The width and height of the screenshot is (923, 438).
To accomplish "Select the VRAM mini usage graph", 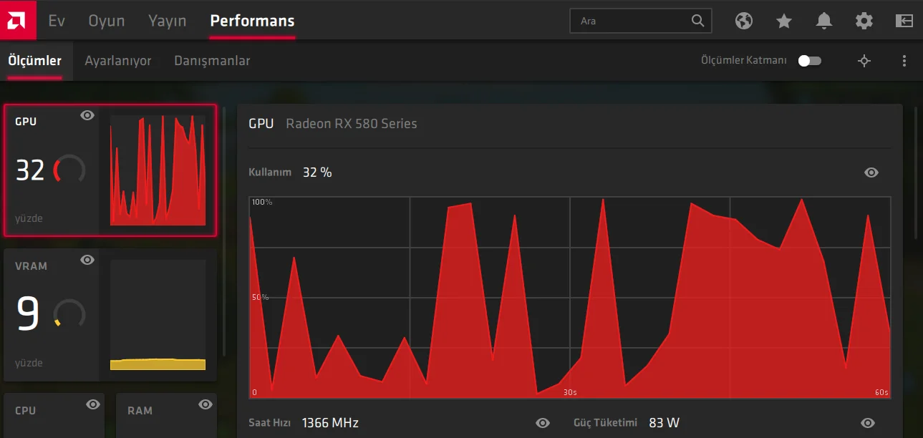I will [158, 315].
